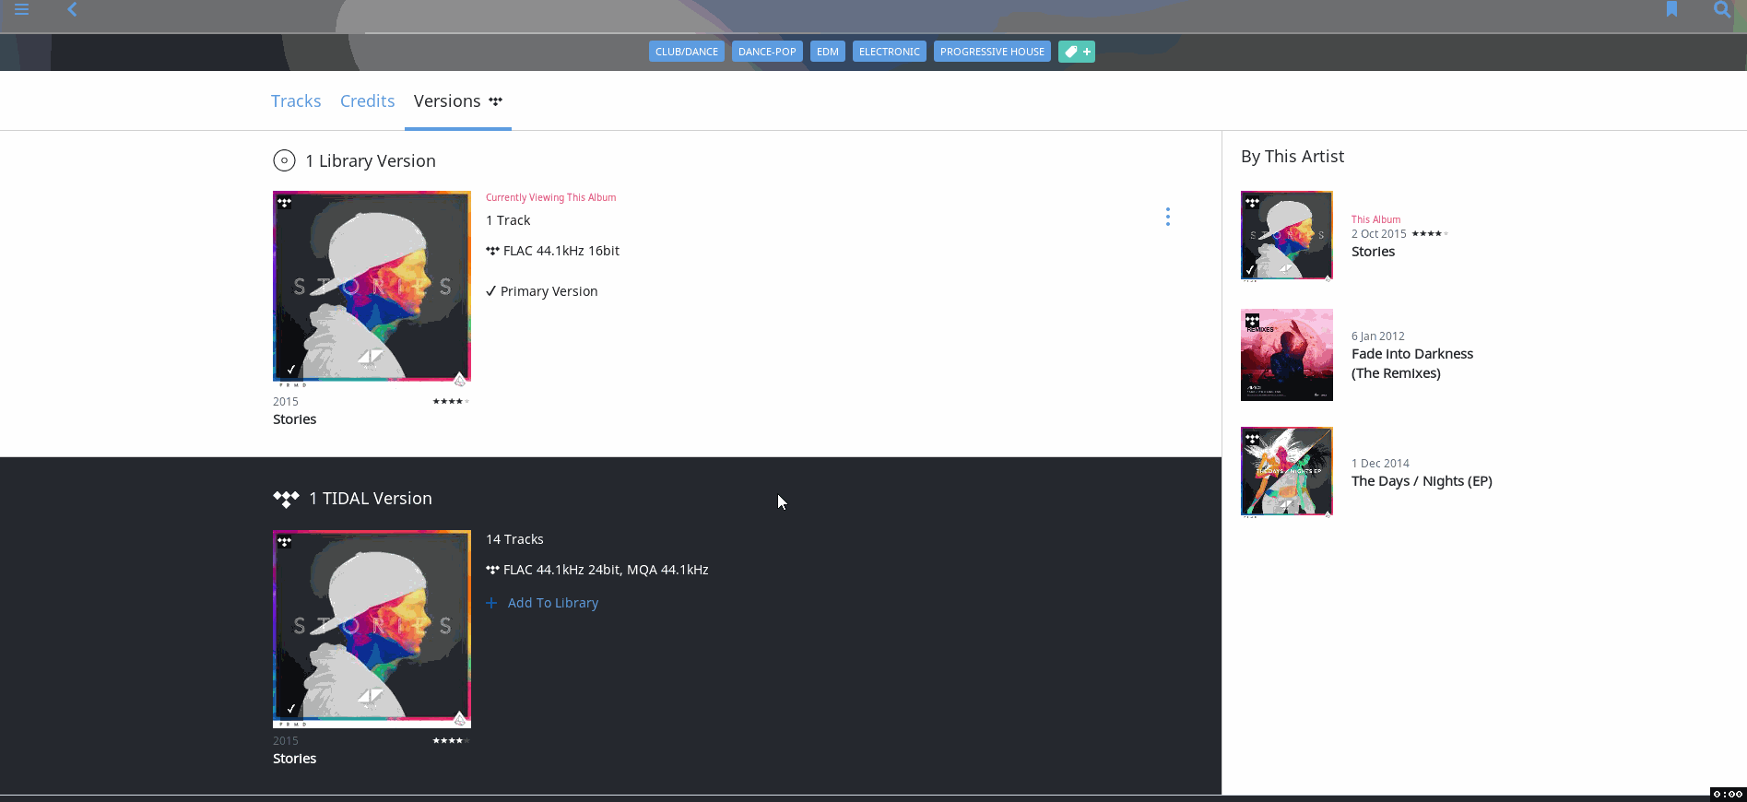Click the '1 Dec 2014' date
1747x802 pixels.
(x=1380, y=464)
